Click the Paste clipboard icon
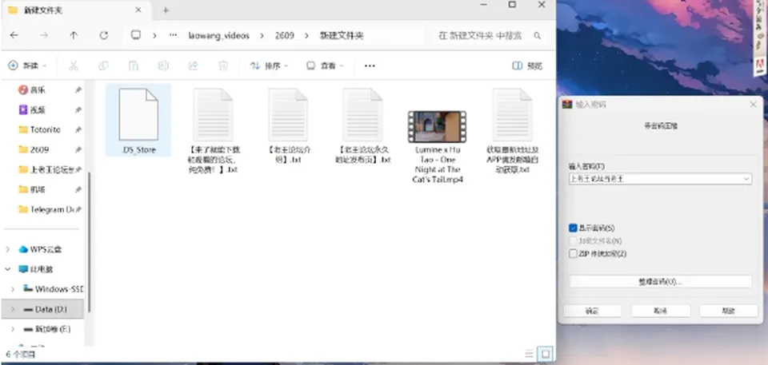 [x=134, y=65]
